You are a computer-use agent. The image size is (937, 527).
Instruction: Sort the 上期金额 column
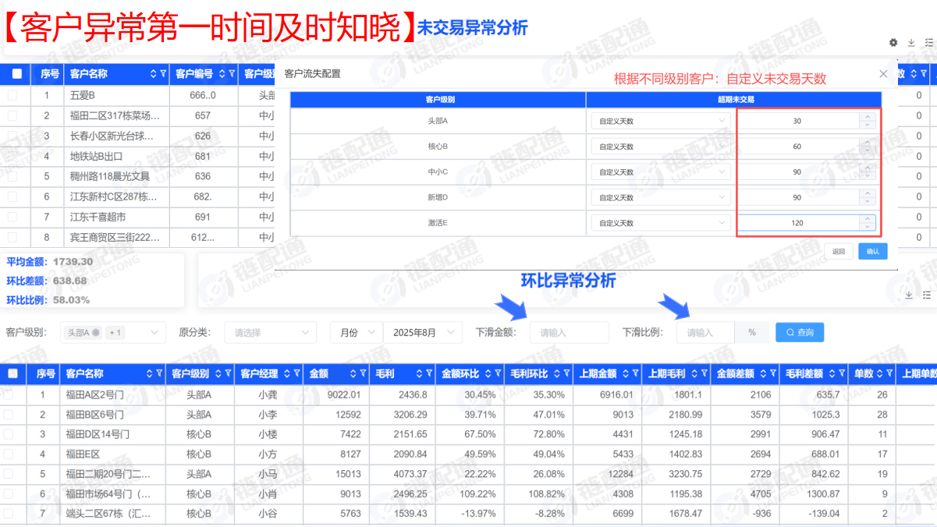point(625,374)
